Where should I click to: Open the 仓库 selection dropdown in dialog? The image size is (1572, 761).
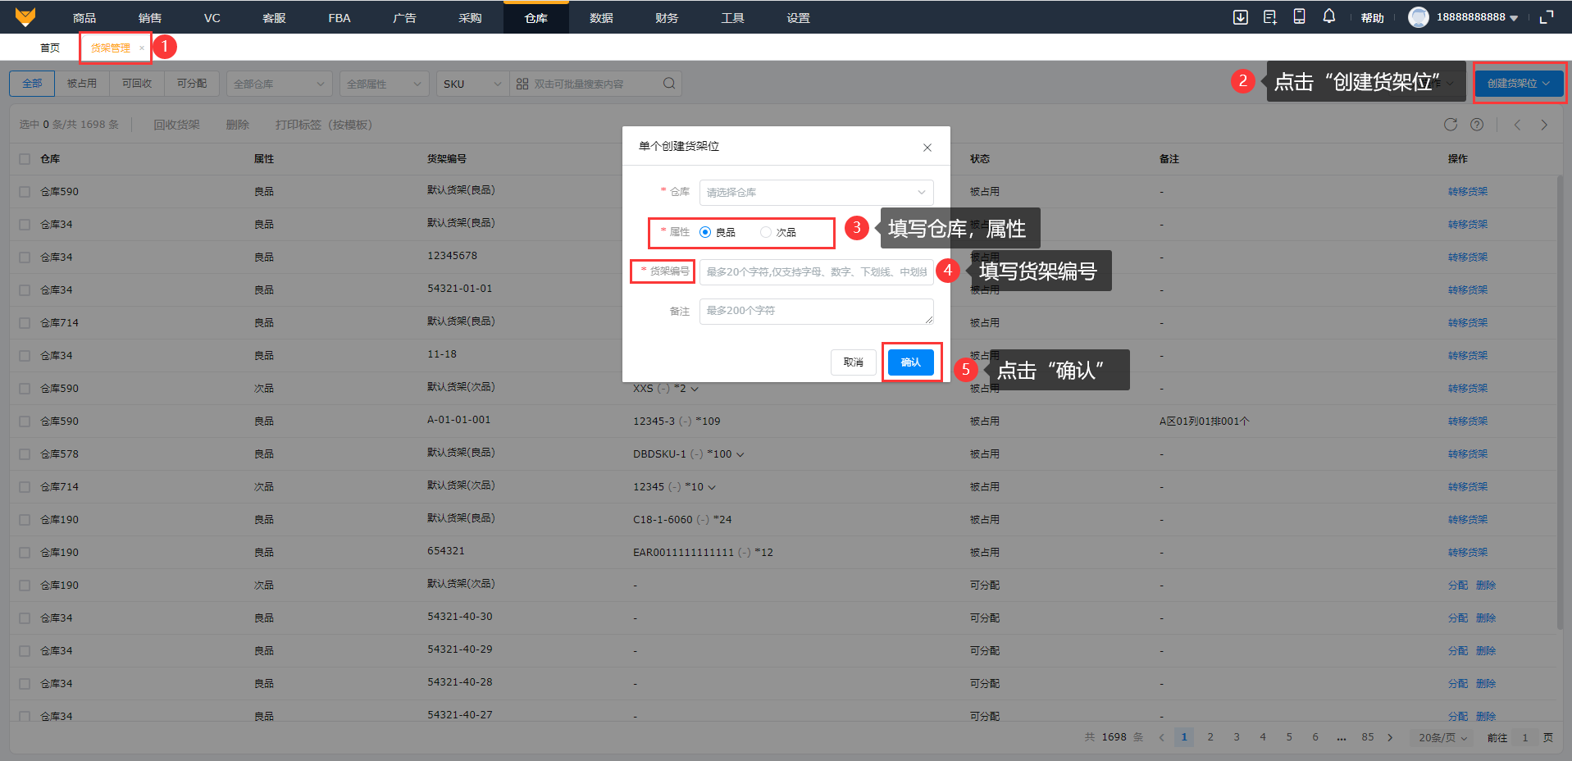(816, 193)
